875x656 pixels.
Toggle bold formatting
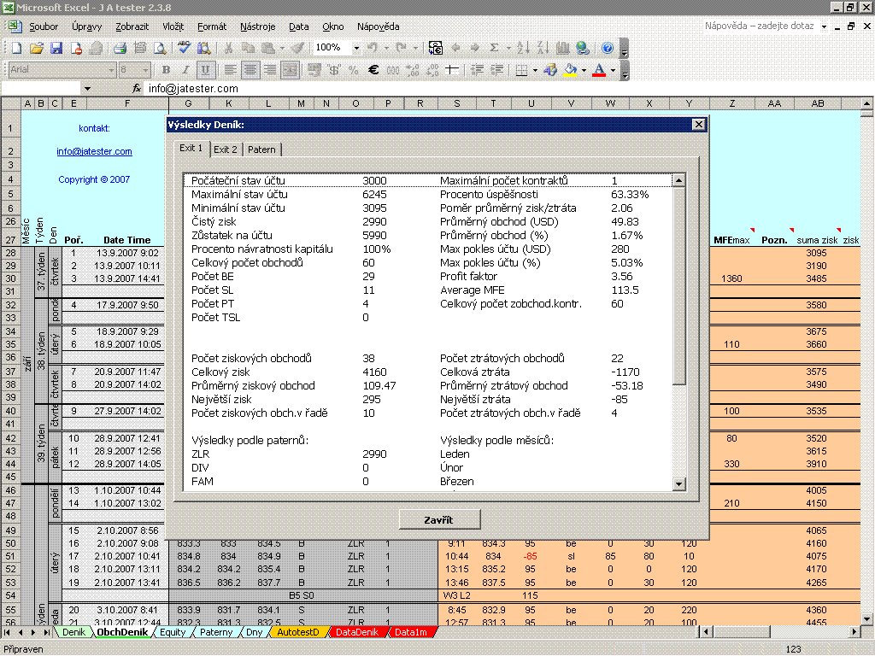165,70
